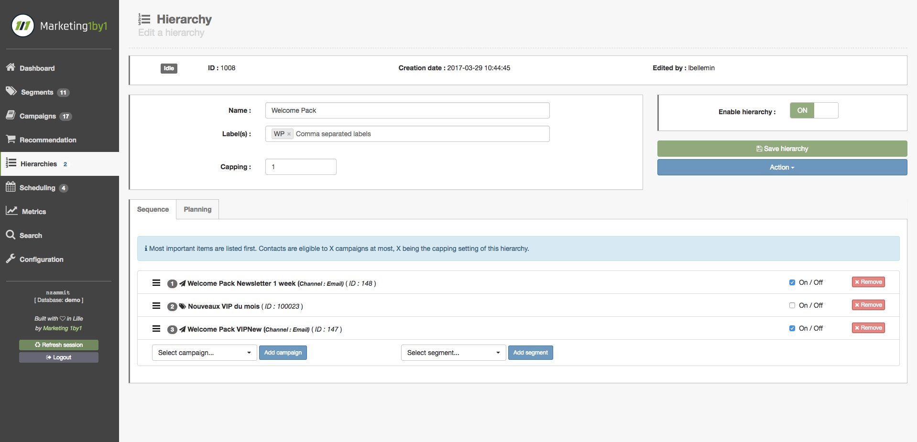Image resolution: width=917 pixels, height=442 pixels.
Task: Remove WP label using its x icon
Action: [289, 134]
